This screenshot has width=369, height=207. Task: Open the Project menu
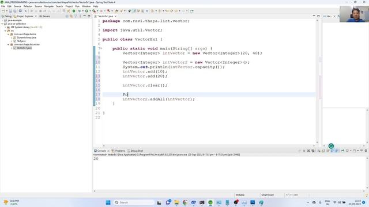pyautogui.click(x=69, y=6)
